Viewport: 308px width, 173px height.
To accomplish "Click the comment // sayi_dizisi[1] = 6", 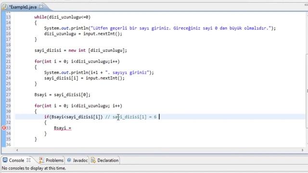I will click(x=131, y=117).
